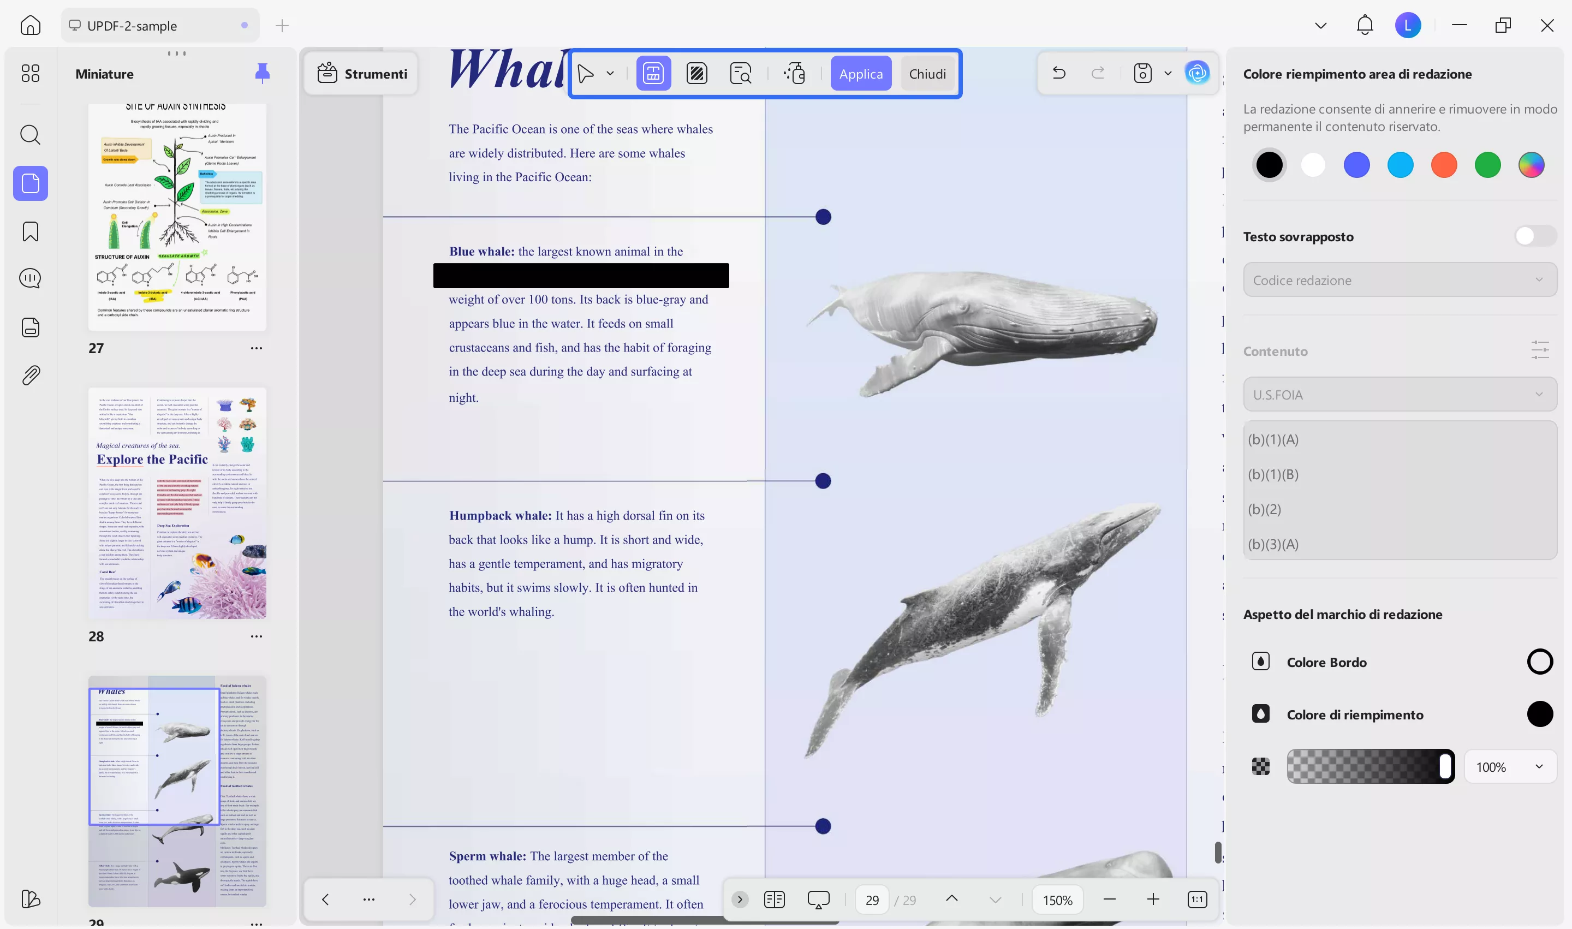This screenshot has width=1572, height=929.
Task: Select the (b)(1)(B) redaction code entry
Action: coord(1273,474)
